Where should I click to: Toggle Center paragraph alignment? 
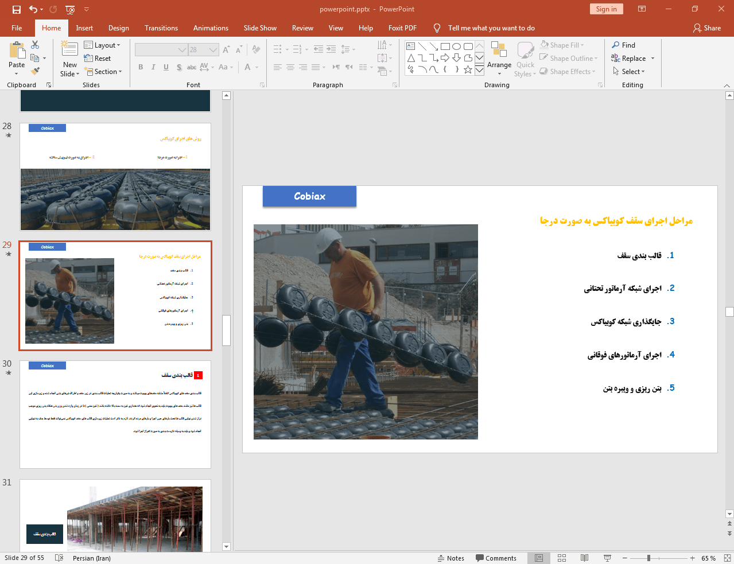click(290, 67)
